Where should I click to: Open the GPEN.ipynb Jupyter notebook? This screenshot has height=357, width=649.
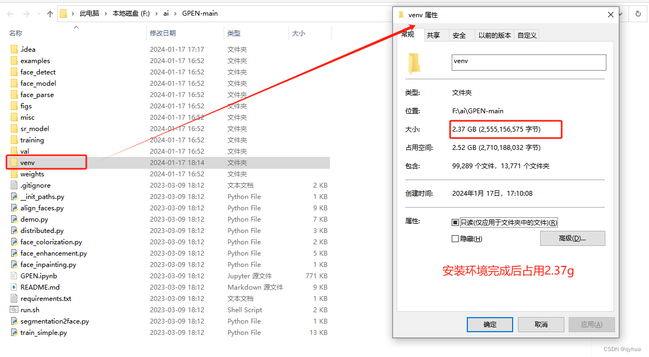[39, 276]
